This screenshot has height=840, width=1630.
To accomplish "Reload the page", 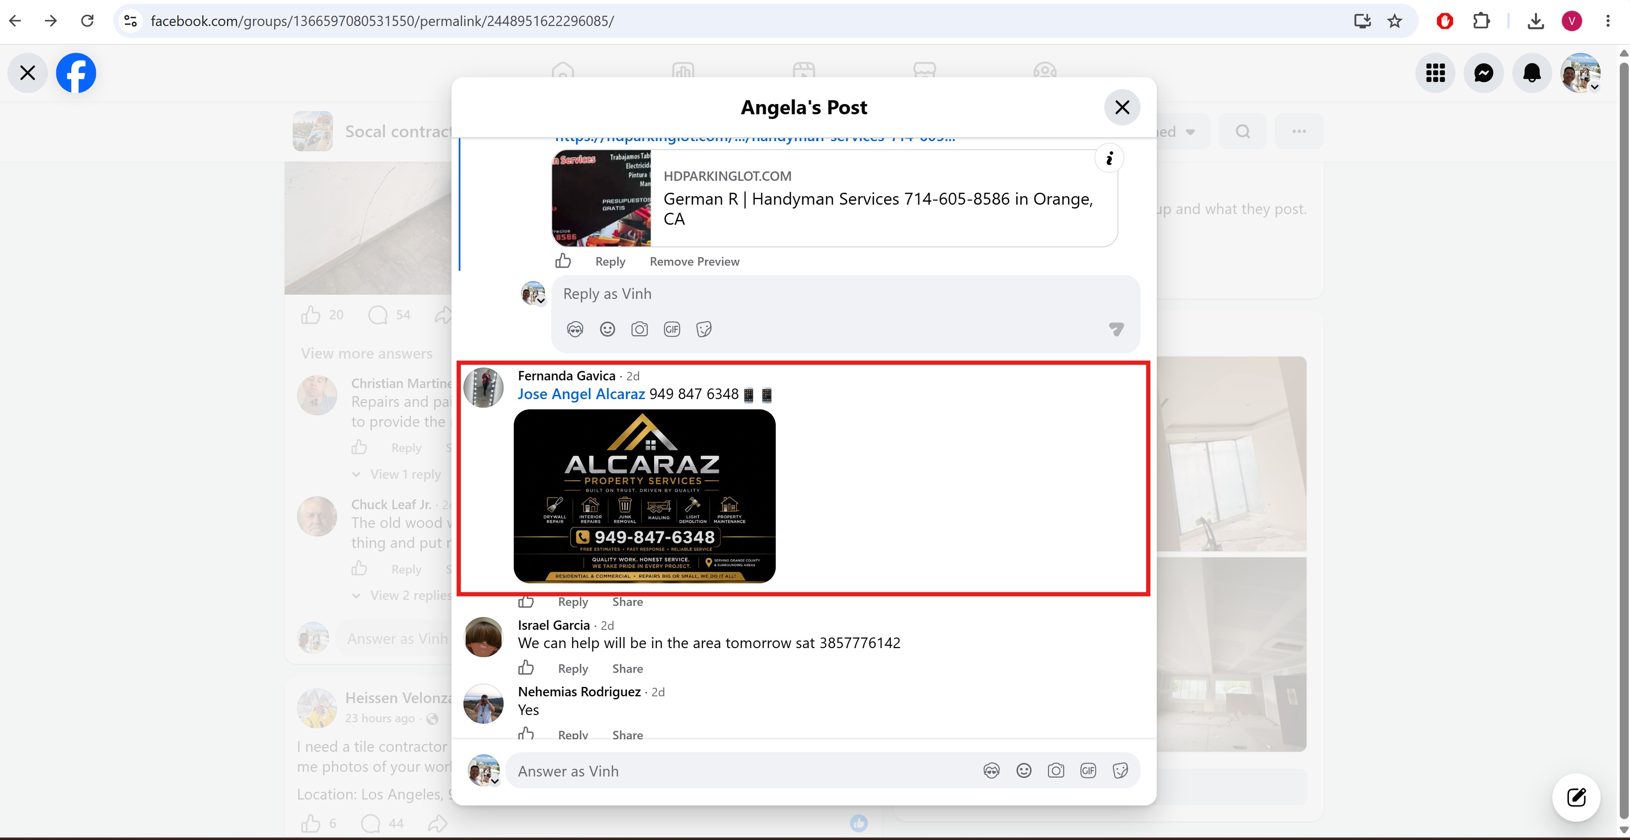I will 87,21.
